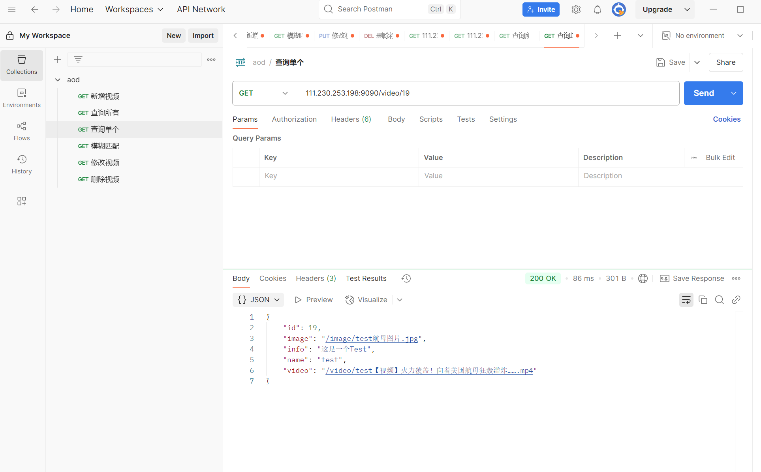Click the notifications bell icon
This screenshot has height=472, width=761.
click(x=597, y=9)
